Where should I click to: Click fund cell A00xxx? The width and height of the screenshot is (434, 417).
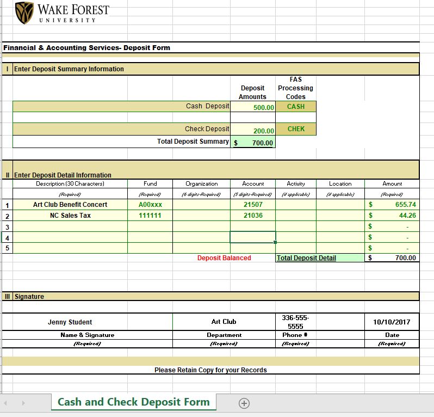[x=150, y=205]
